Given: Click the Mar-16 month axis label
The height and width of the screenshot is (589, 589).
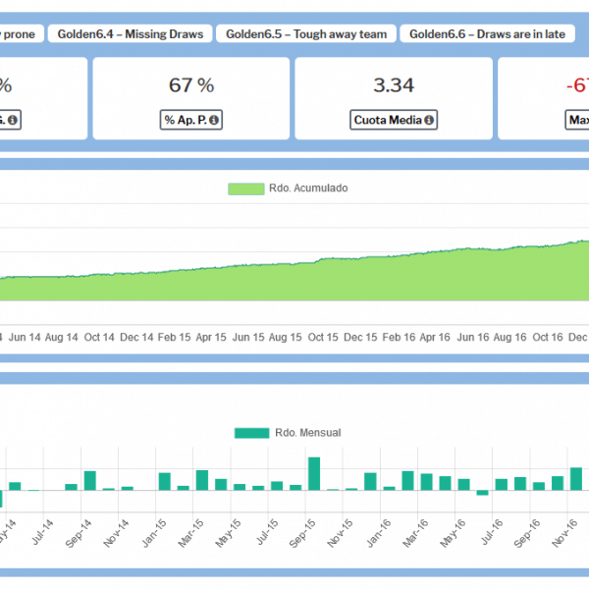Looking at the screenshot, I should [415, 533].
